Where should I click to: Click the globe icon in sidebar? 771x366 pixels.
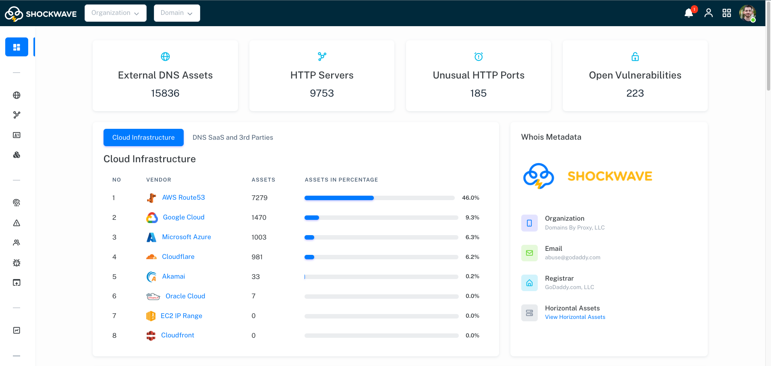(17, 95)
